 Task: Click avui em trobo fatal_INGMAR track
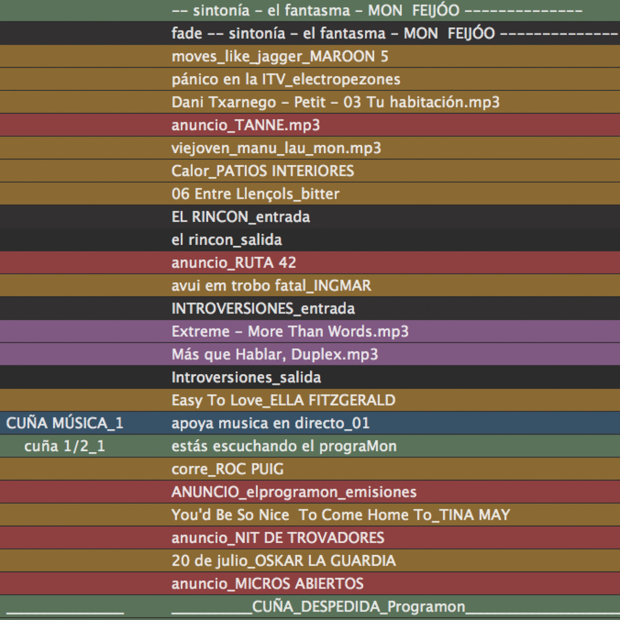tap(271, 286)
